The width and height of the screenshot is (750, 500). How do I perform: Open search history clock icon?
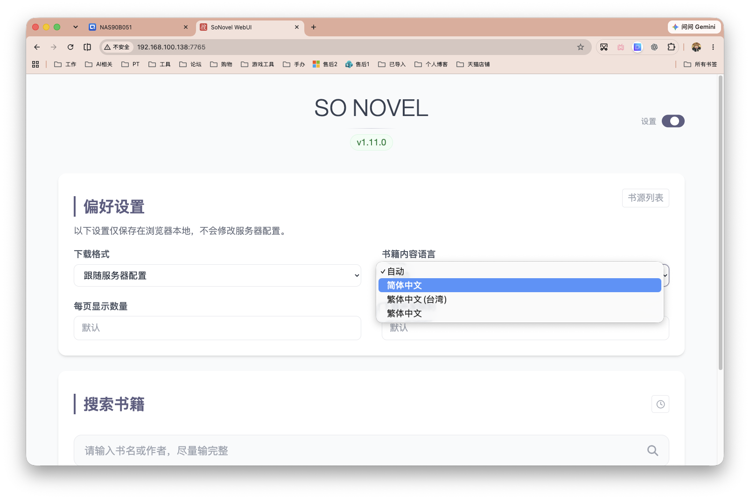(x=660, y=404)
